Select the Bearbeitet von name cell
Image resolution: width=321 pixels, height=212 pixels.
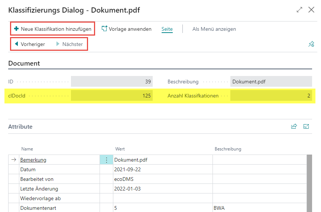tap(59, 179)
